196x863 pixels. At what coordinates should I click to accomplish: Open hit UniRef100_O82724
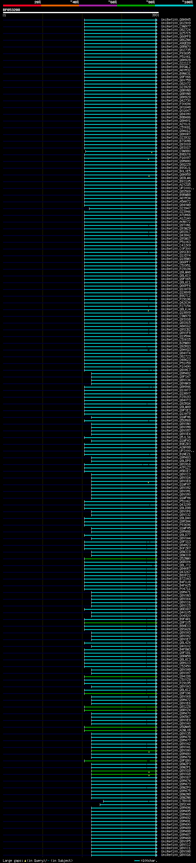[176, 30]
